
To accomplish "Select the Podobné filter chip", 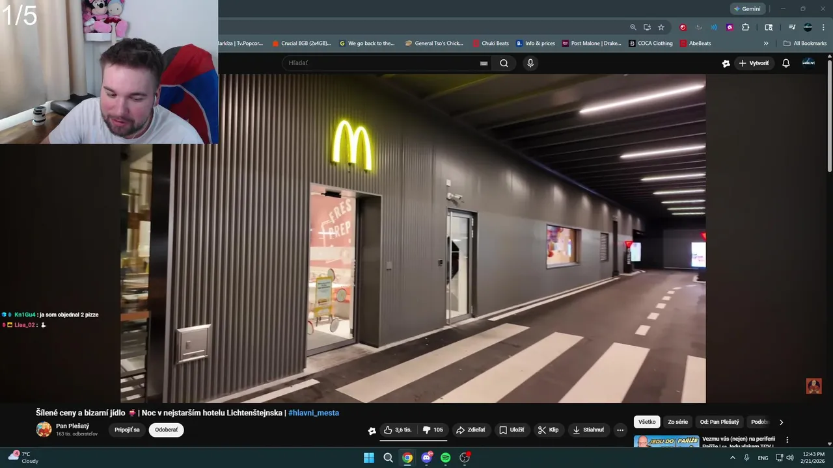I will click(x=759, y=422).
